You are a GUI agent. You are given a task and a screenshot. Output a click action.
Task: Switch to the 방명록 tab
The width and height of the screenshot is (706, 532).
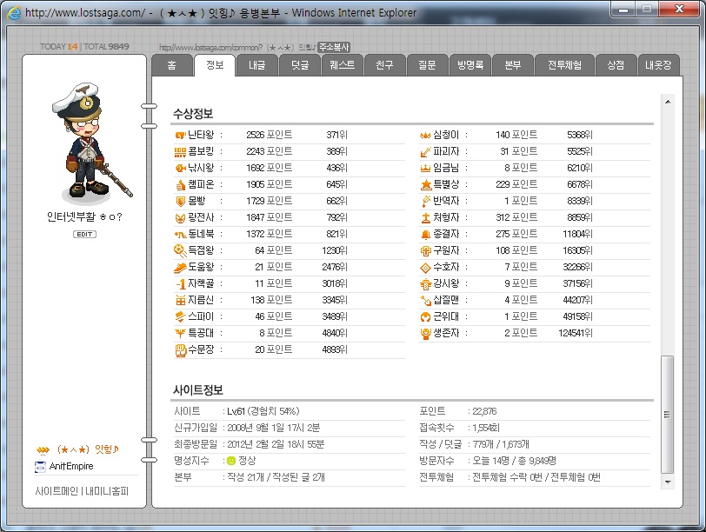(x=470, y=65)
